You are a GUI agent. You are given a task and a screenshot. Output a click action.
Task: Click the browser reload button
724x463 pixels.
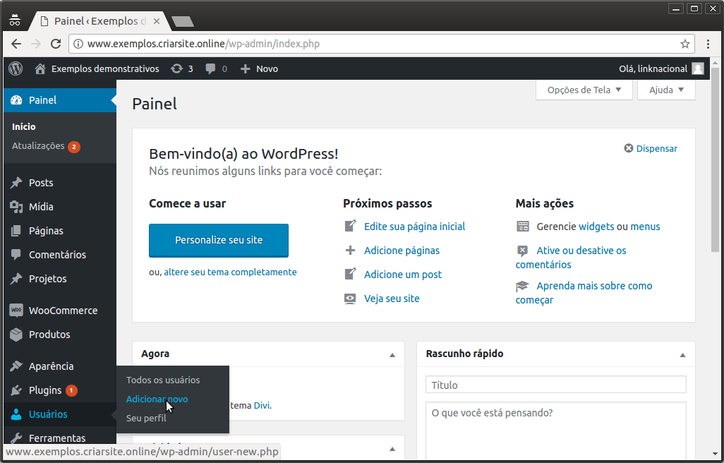(x=56, y=44)
